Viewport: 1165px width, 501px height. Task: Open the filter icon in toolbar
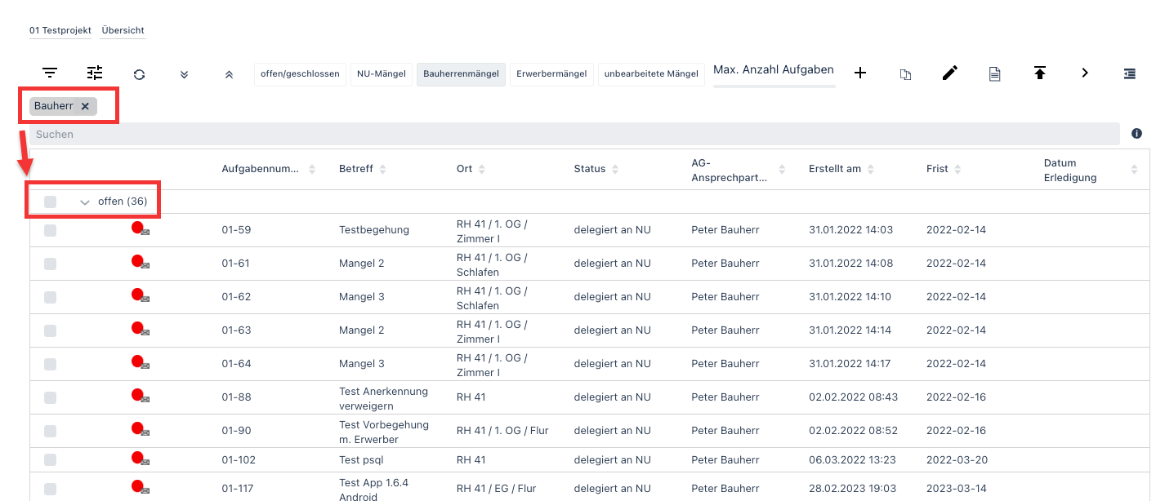[x=50, y=73]
